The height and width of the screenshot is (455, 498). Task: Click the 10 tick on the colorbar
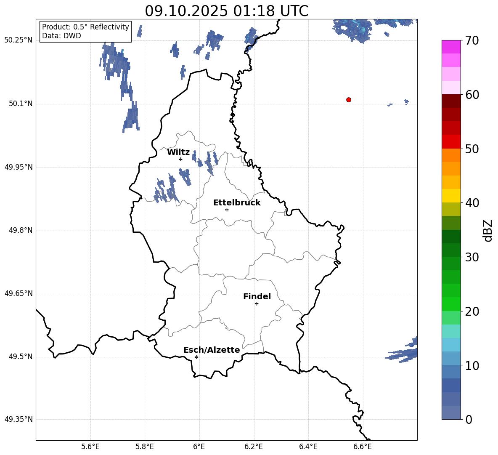472,365
